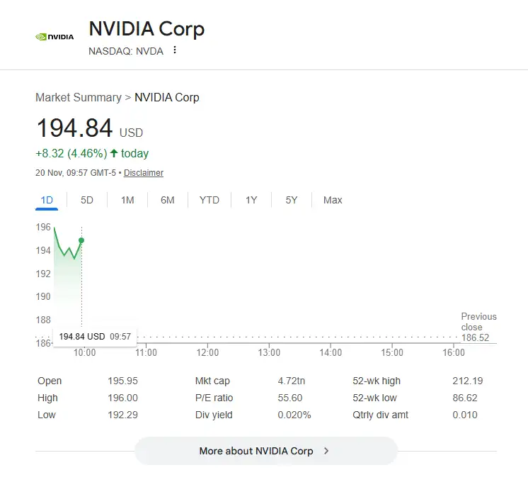The width and height of the screenshot is (528, 487).
Task: Switch chart to the 5D range
Action: [87, 200]
